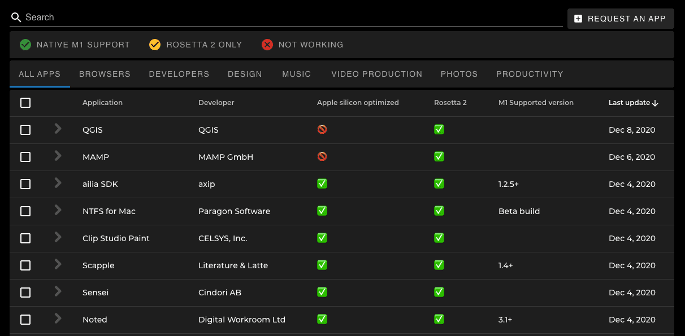Select the ailia SDK row checkbox
Viewport: 685px width, 336px height.
[x=25, y=184]
